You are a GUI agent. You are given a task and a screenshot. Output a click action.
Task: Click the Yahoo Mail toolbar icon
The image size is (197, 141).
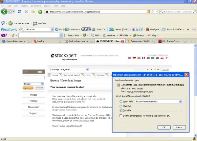tap(93, 35)
